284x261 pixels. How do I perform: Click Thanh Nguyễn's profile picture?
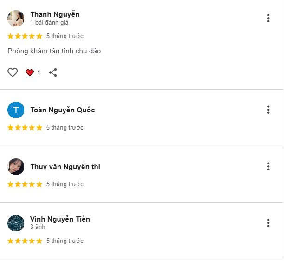(x=16, y=18)
